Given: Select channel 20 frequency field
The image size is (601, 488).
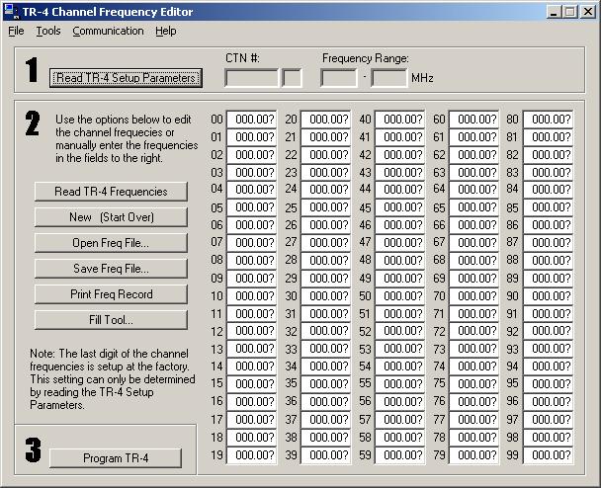Looking at the screenshot, I should pos(326,120).
